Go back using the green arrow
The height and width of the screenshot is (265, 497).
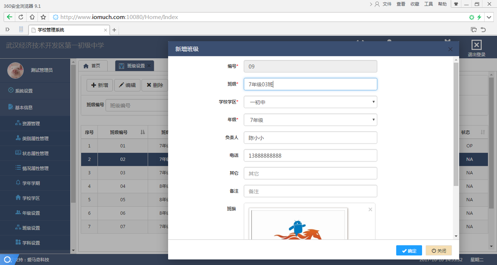coord(9,17)
